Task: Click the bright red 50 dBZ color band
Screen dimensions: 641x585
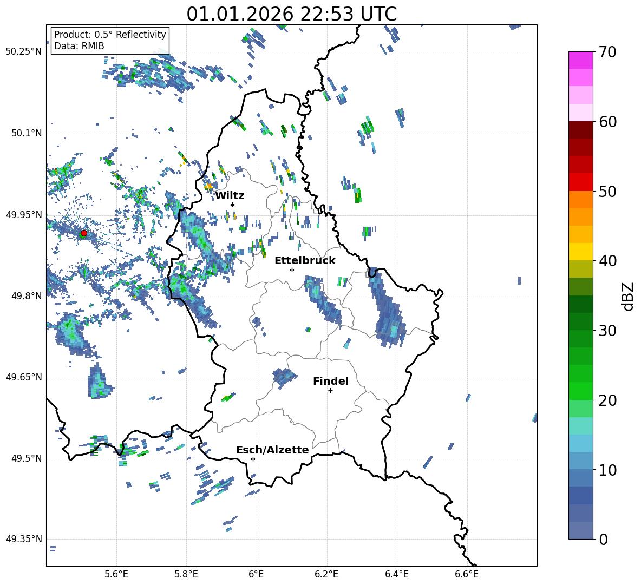Action: click(x=580, y=182)
